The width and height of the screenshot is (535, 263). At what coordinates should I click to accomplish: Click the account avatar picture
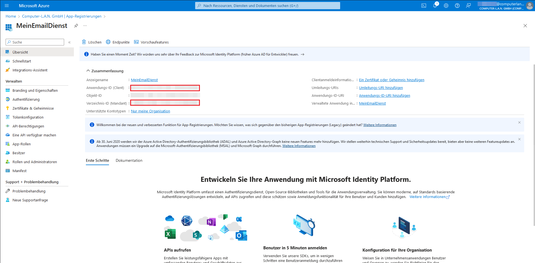point(530,6)
